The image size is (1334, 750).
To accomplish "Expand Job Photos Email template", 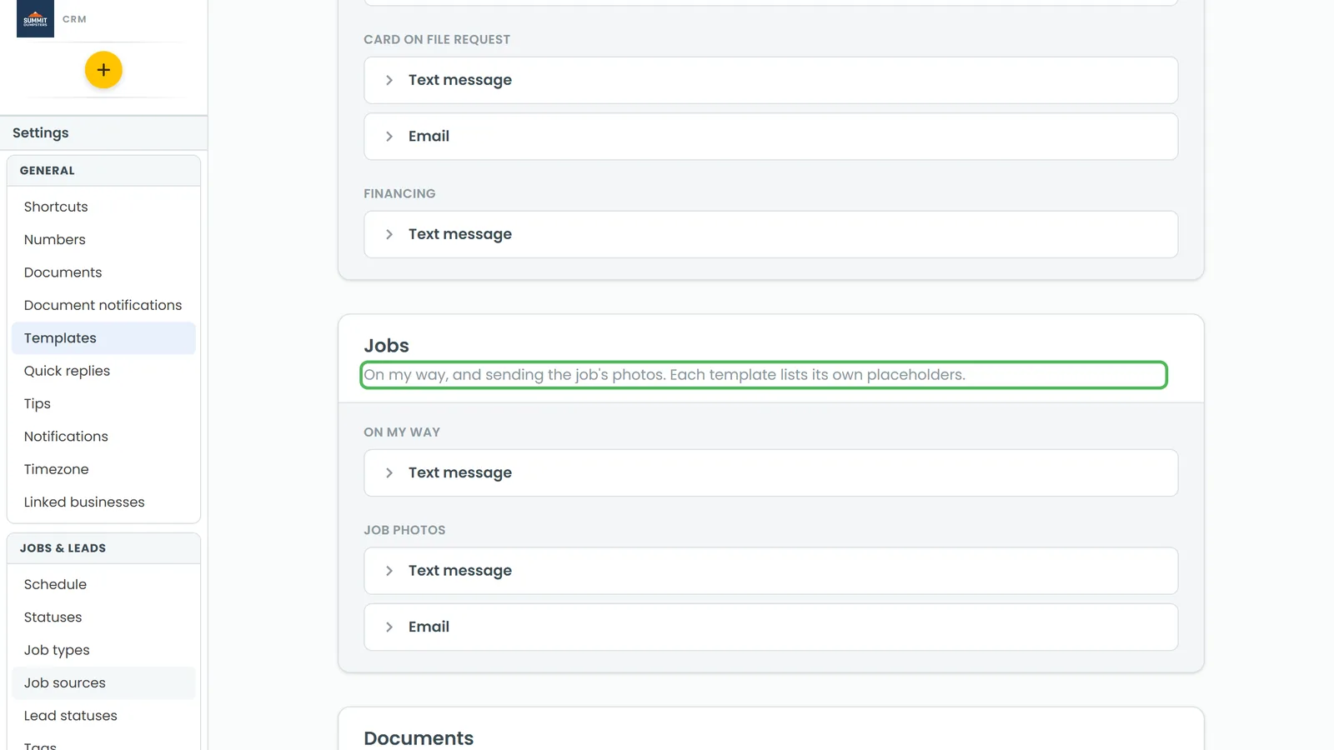I will [x=770, y=627].
